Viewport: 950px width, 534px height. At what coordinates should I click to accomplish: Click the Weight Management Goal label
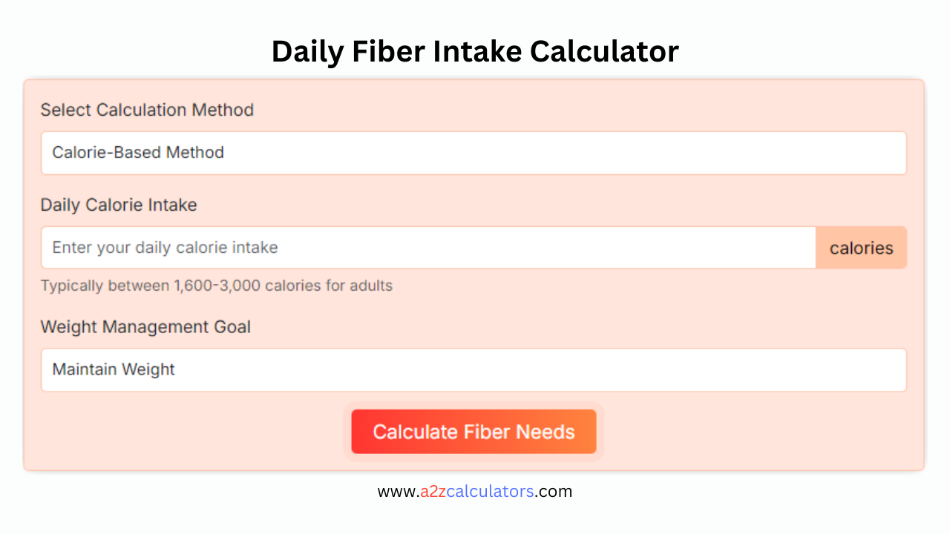(145, 326)
